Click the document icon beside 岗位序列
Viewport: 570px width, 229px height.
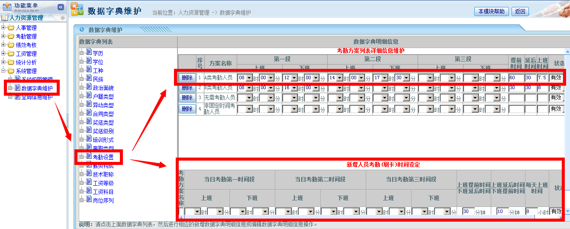[x=89, y=200]
